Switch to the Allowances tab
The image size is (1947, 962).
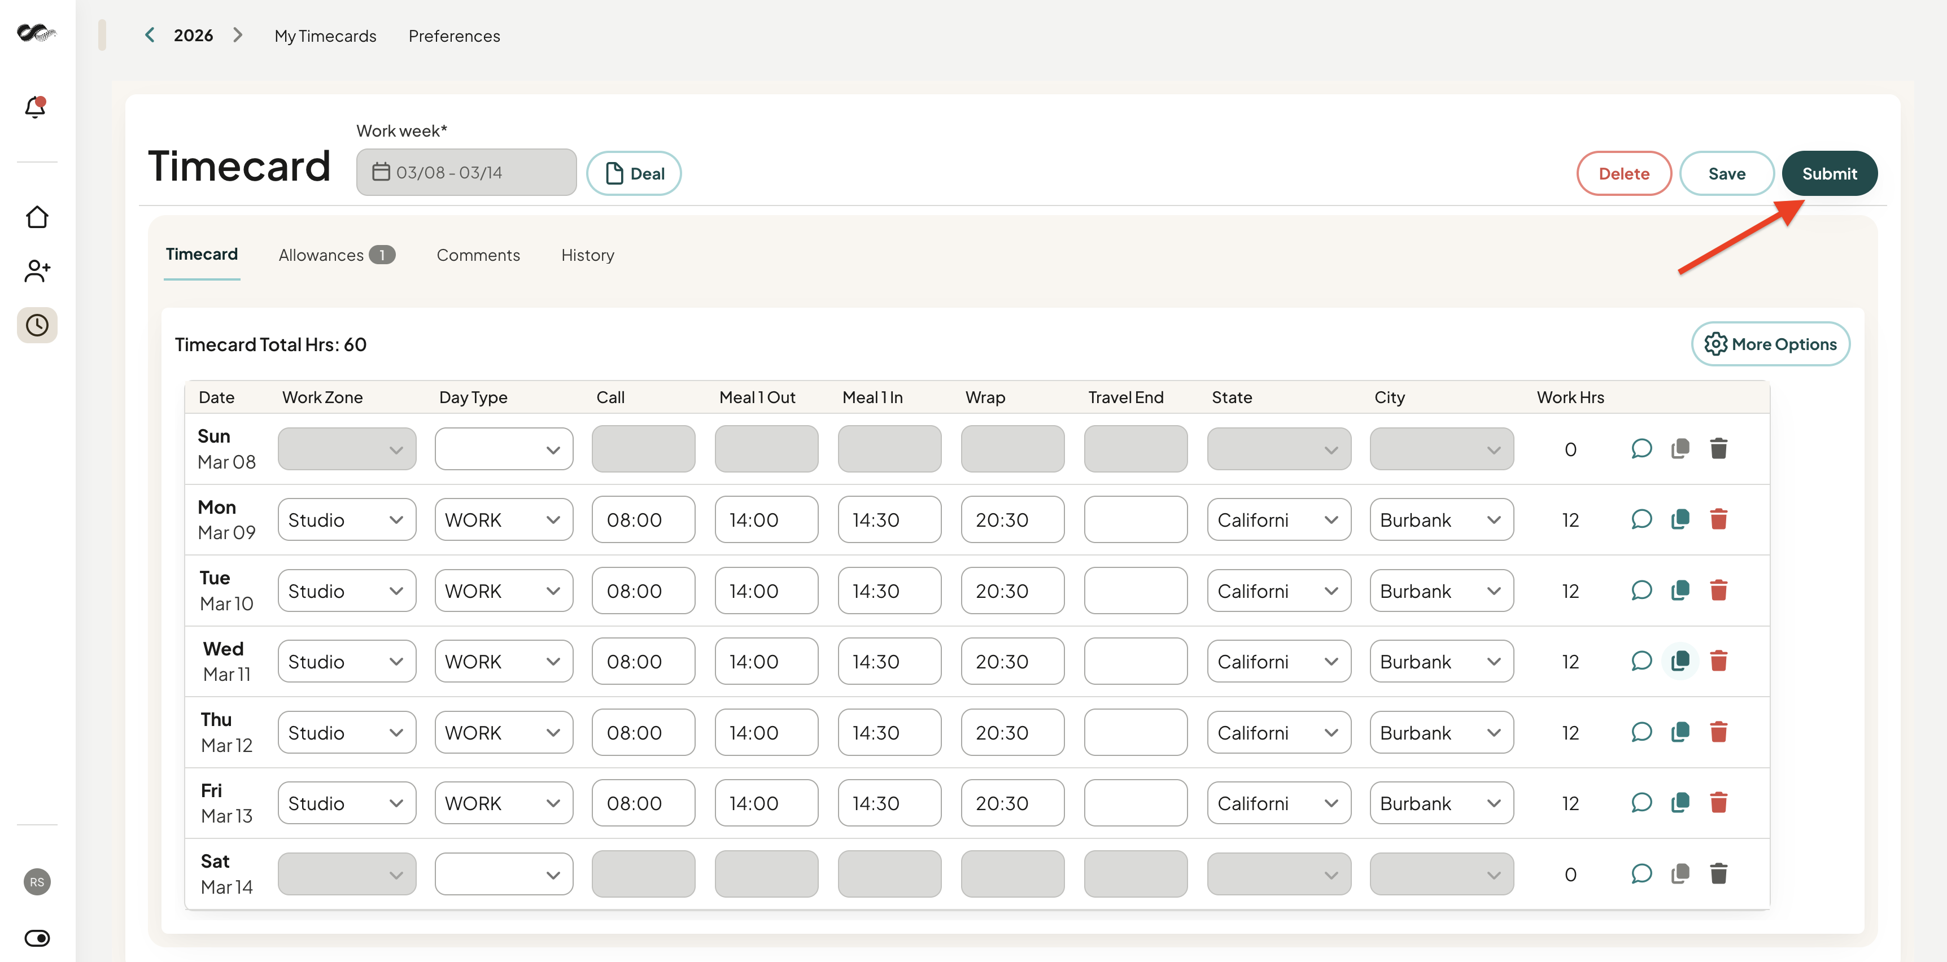click(337, 255)
